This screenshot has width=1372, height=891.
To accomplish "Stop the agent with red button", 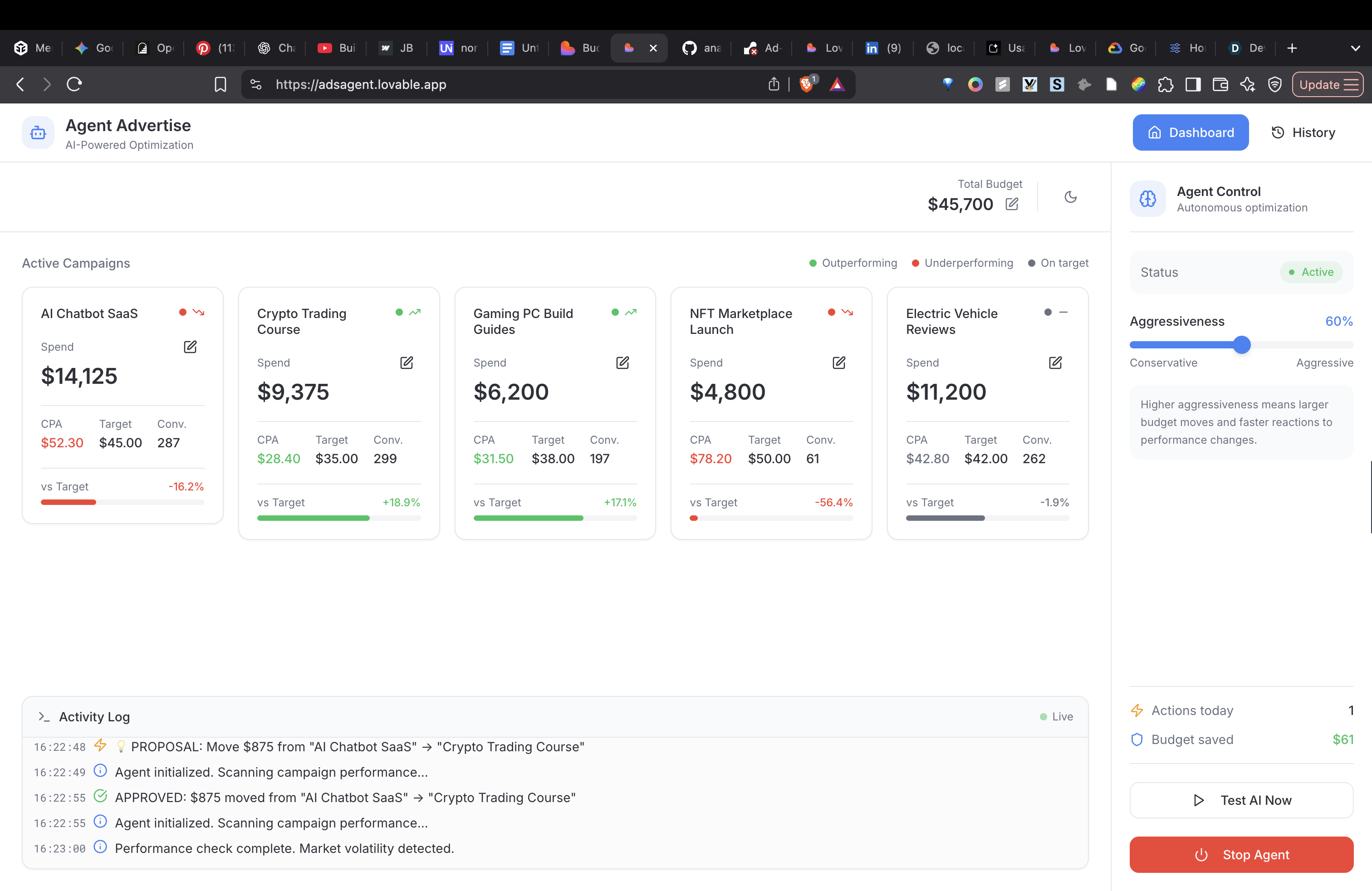I will coord(1241,854).
